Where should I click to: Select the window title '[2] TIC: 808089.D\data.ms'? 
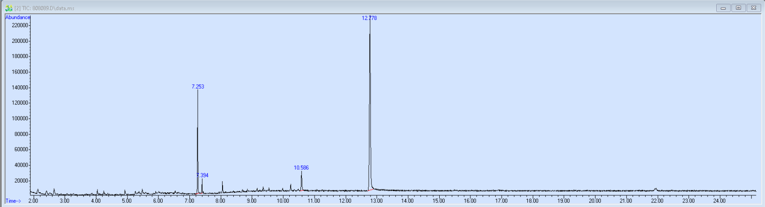pyautogui.click(x=44, y=8)
